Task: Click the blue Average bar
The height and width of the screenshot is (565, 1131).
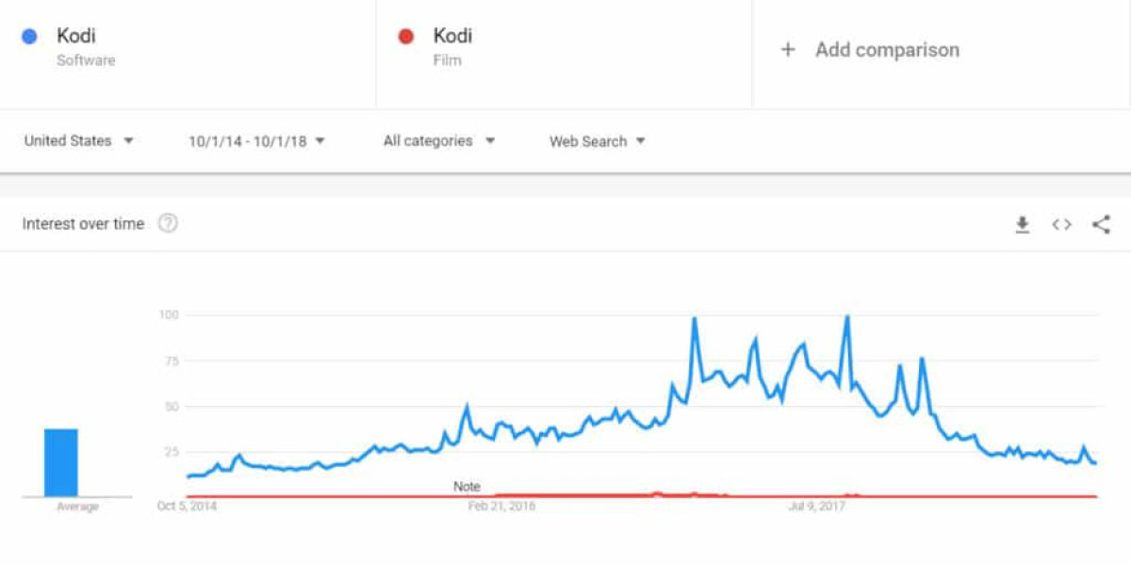Action: tap(61, 462)
